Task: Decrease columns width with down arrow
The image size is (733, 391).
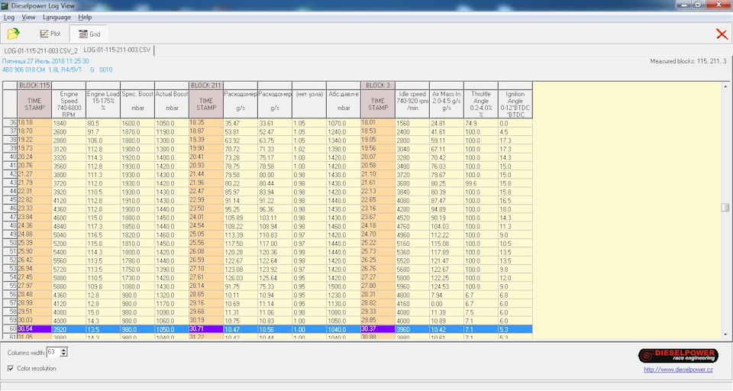Action: (64, 354)
